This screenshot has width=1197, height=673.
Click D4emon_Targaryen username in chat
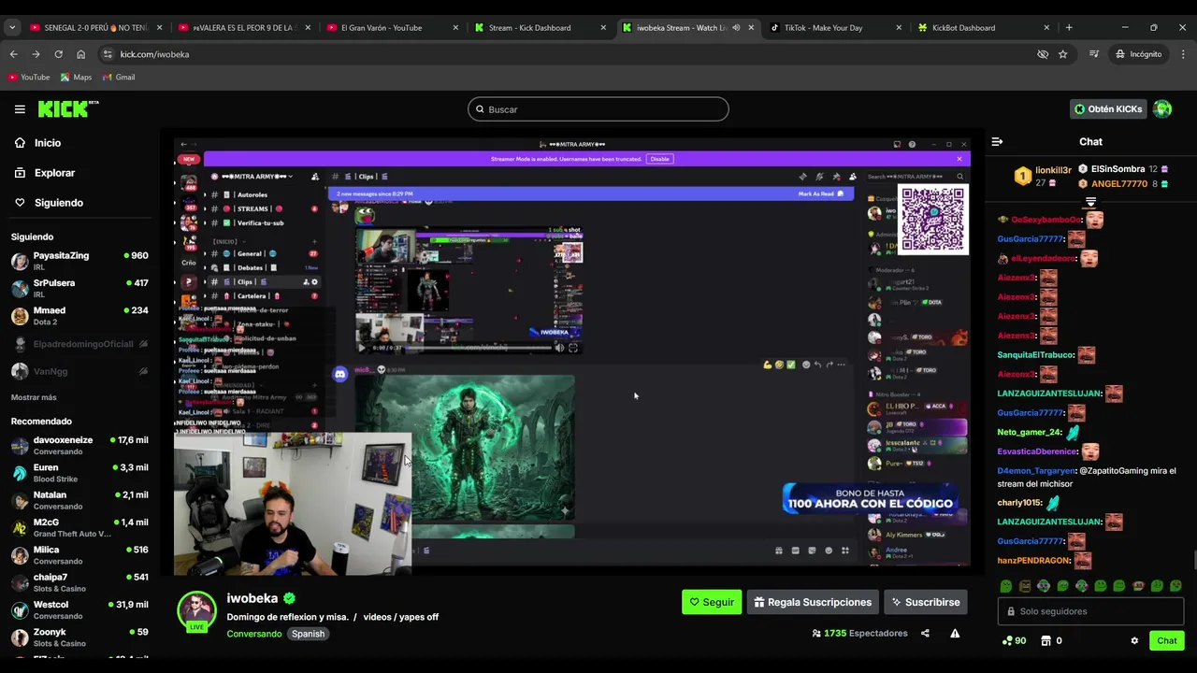click(1036, 472)
